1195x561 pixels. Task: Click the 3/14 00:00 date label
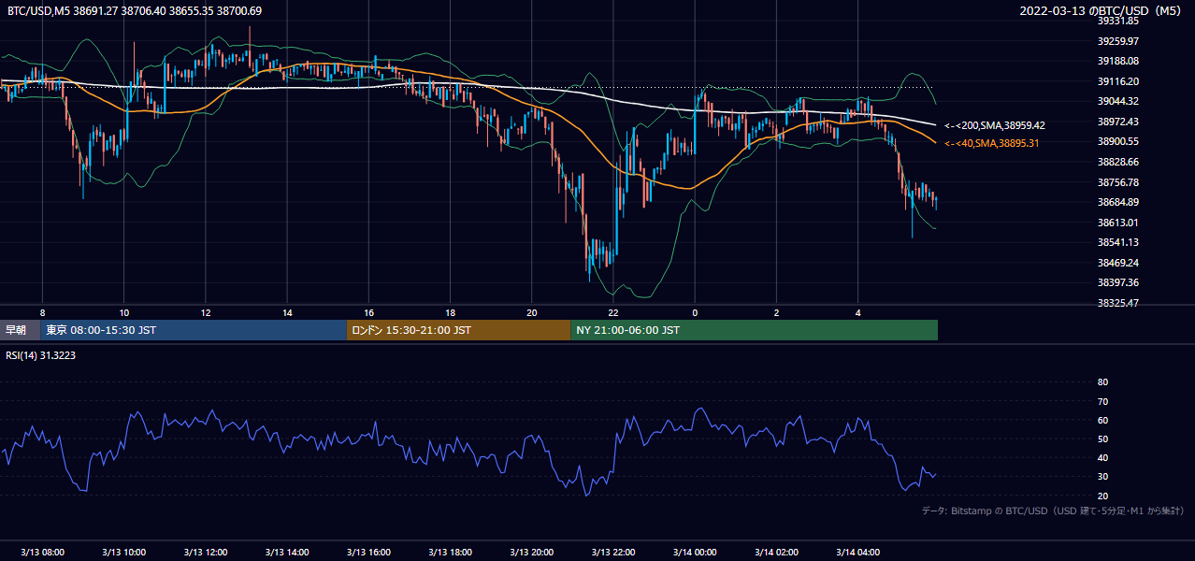pyautogui.click(x=696, y=552)
